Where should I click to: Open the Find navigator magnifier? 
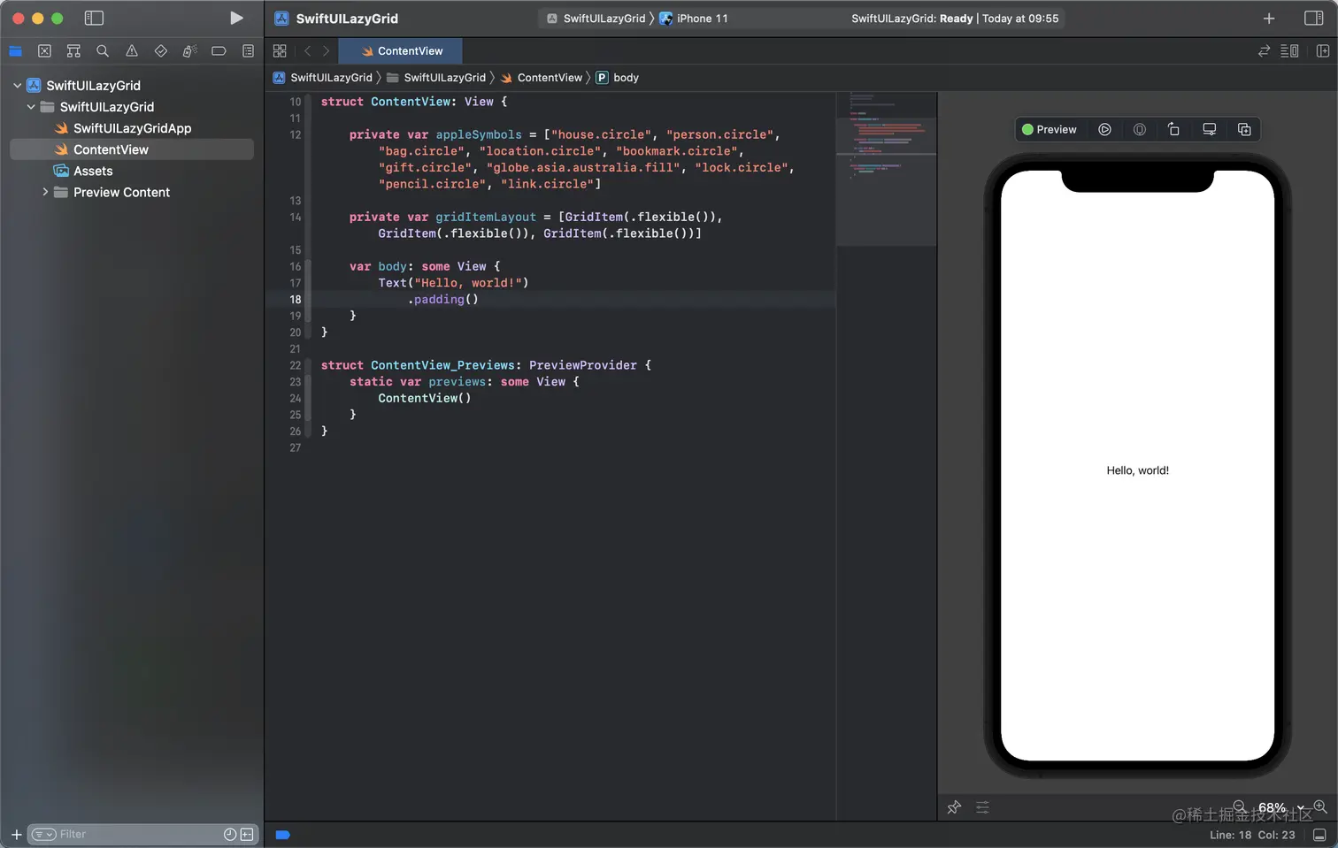(103, 51)
